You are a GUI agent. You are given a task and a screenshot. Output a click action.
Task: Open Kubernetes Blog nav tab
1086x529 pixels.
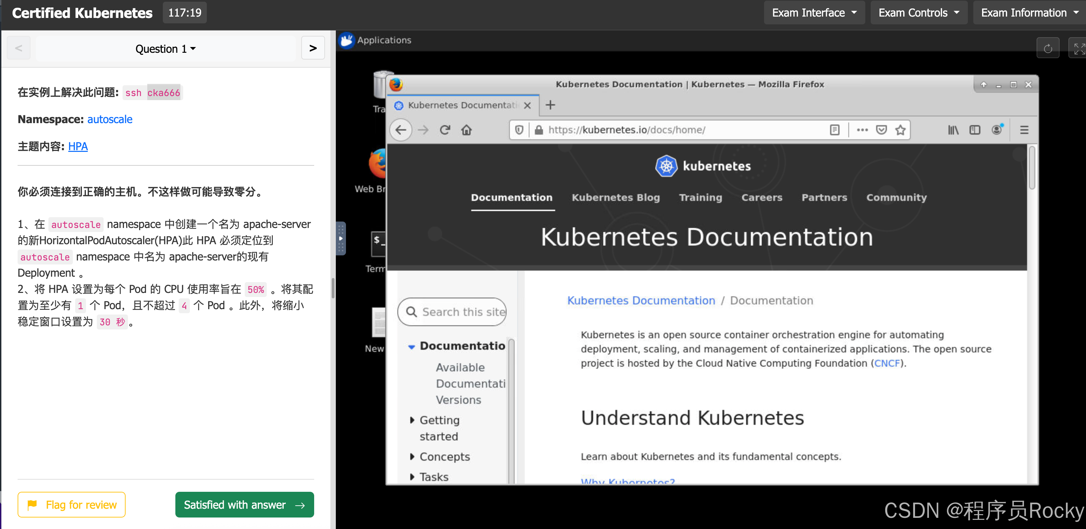pos(615,198)
